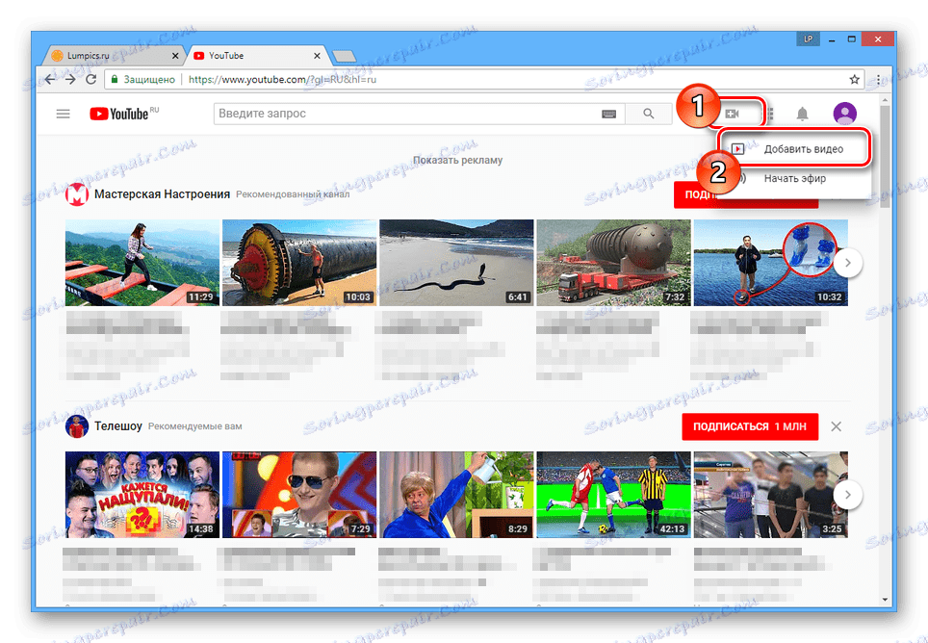Click the green secure padlock icon
The width and height of the screenshot is (928, 643).
115,79
